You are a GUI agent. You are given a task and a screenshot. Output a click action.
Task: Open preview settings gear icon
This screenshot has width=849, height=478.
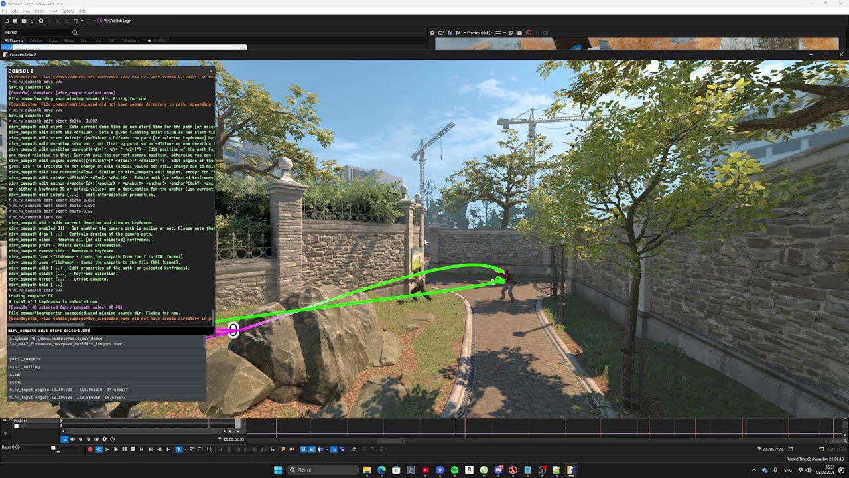(432, 33)
